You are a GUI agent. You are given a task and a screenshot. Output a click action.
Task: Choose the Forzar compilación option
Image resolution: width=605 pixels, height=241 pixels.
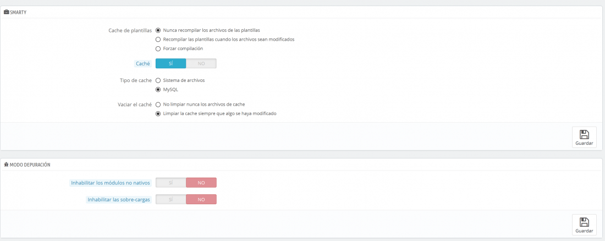(158, 48)
